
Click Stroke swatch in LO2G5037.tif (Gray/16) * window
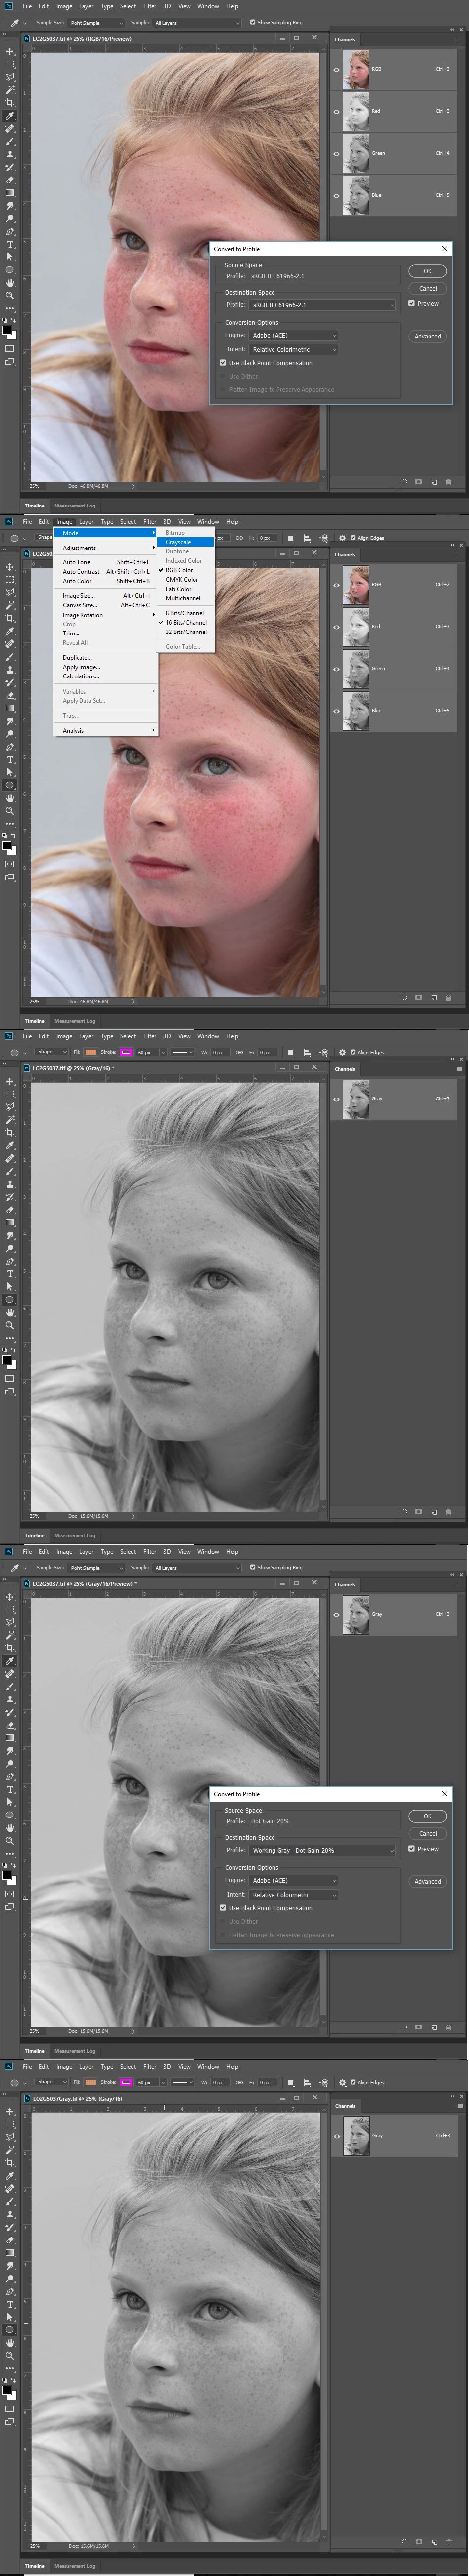pos(127,1052)
